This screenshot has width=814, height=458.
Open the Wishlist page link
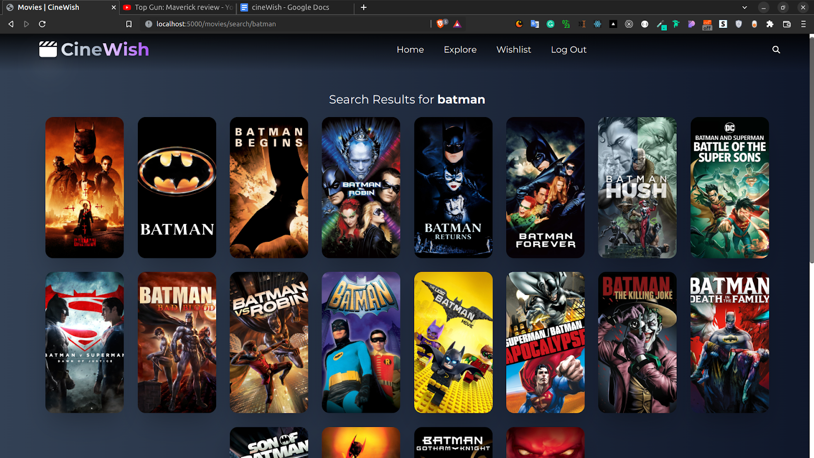(513, 49)
